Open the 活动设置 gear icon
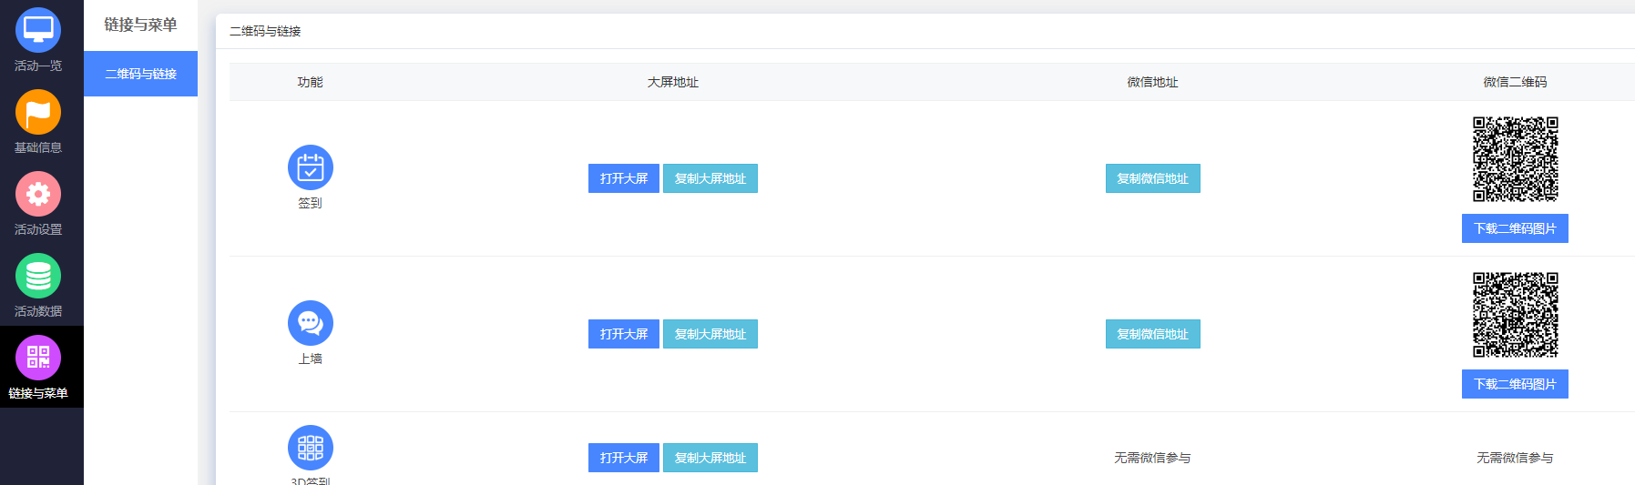This screenshot has width=1635, height=485. pos(38,194)
